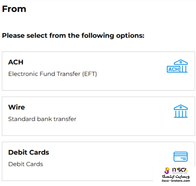196x186 pixels.
Task: Click the Wire bank building icon
Action: pos(181,111)
